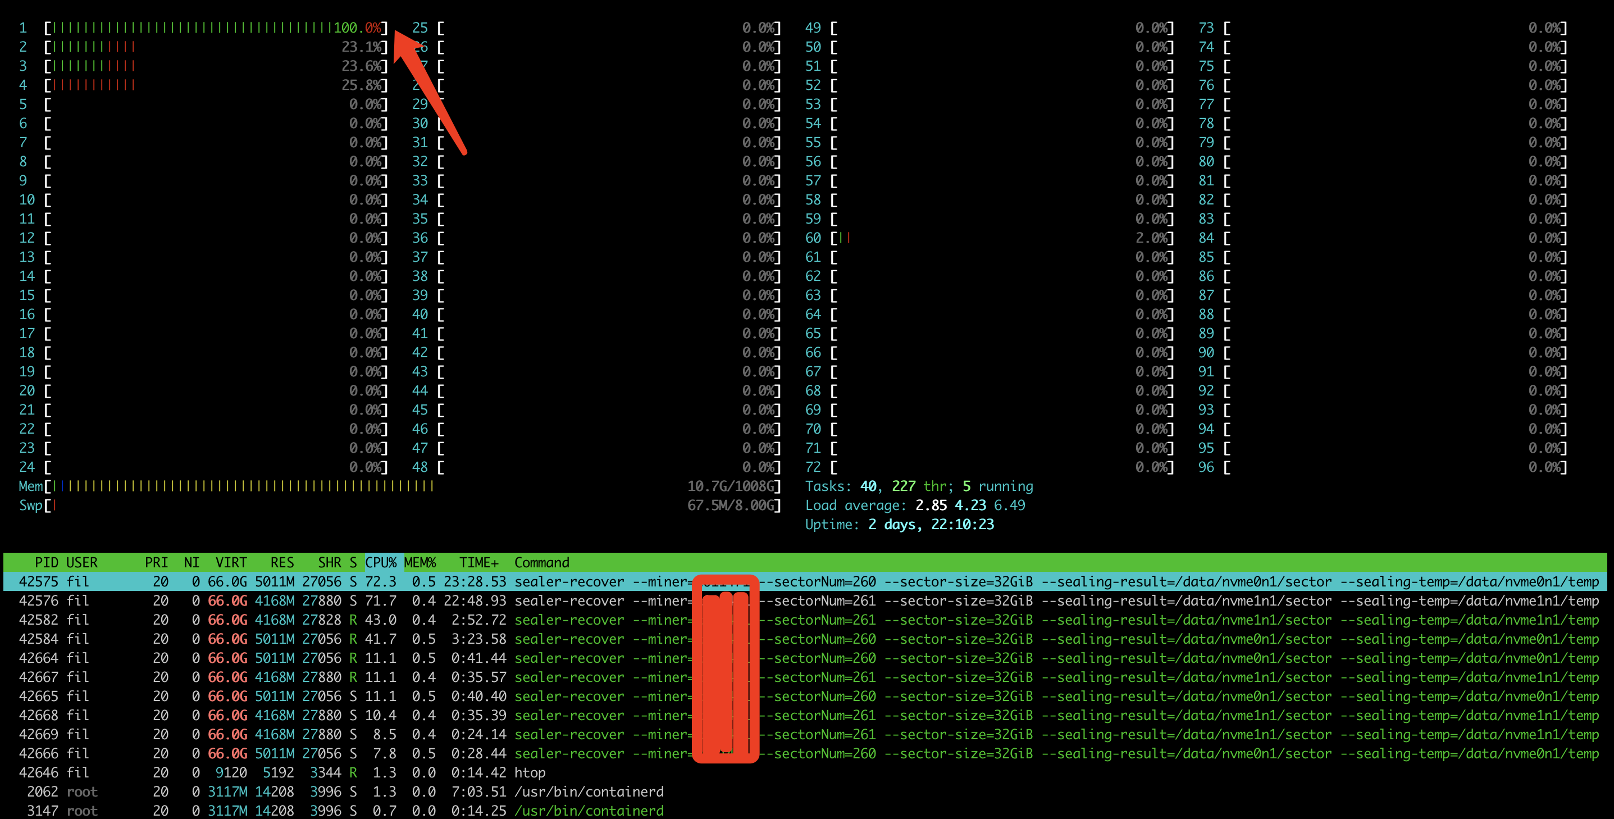Select process row PID 42668
The height and width of the screenshot is (819, 1614).
pyautogui.click(x=805, y=715)
